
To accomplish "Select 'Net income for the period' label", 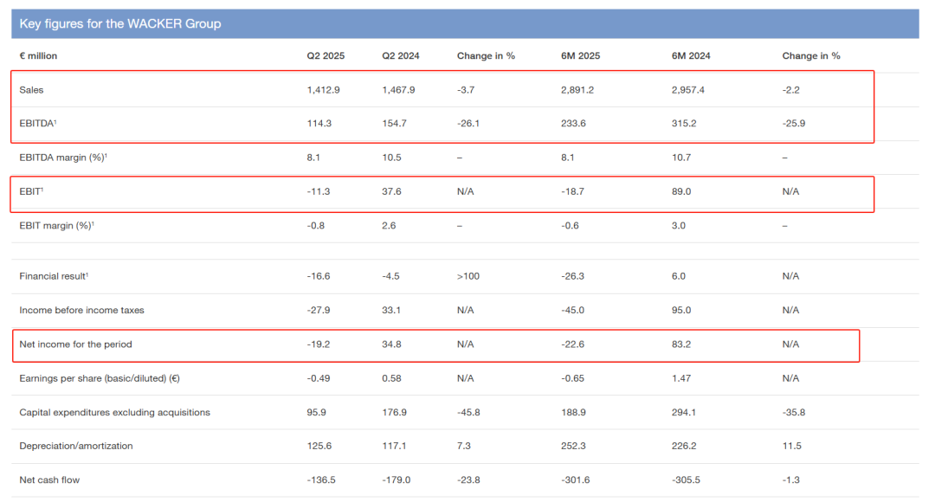I will pos(75,344).
